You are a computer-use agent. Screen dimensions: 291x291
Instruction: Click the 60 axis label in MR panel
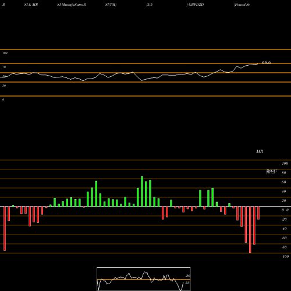pos(283,182)
